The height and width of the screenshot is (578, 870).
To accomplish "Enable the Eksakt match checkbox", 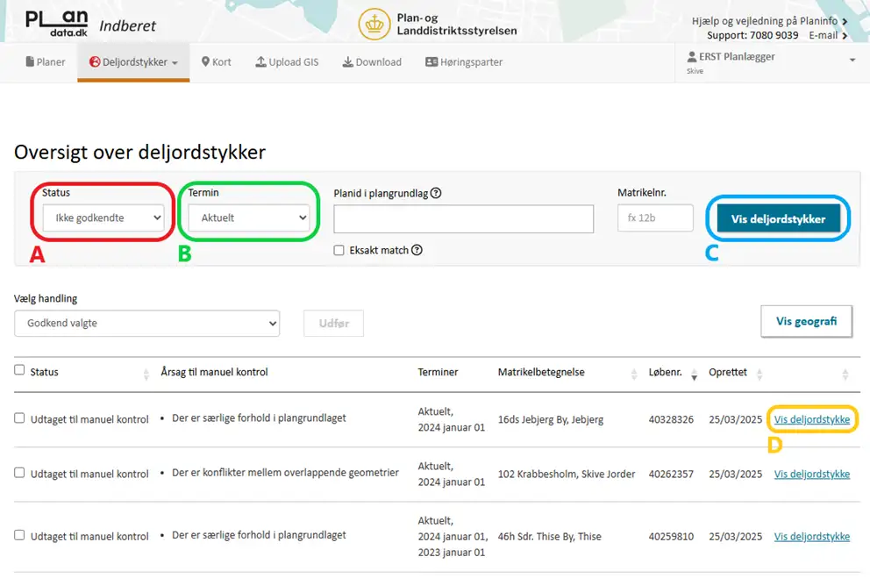I will 339,250.
